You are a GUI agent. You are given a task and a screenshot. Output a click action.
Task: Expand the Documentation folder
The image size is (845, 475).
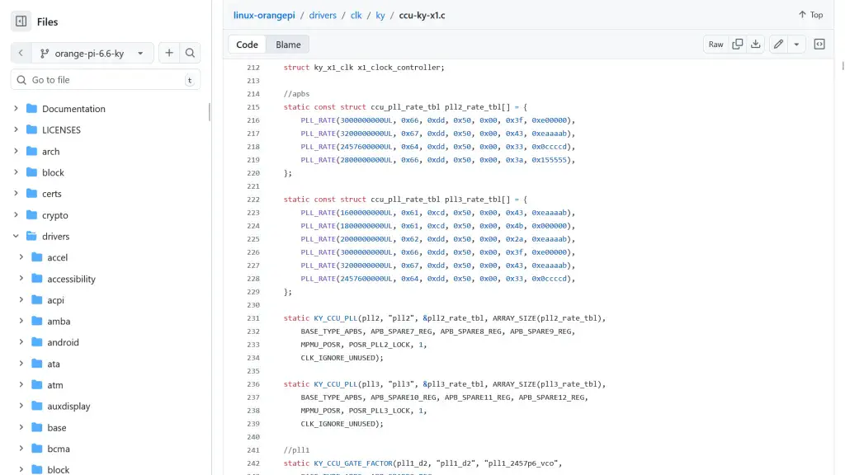16,109
